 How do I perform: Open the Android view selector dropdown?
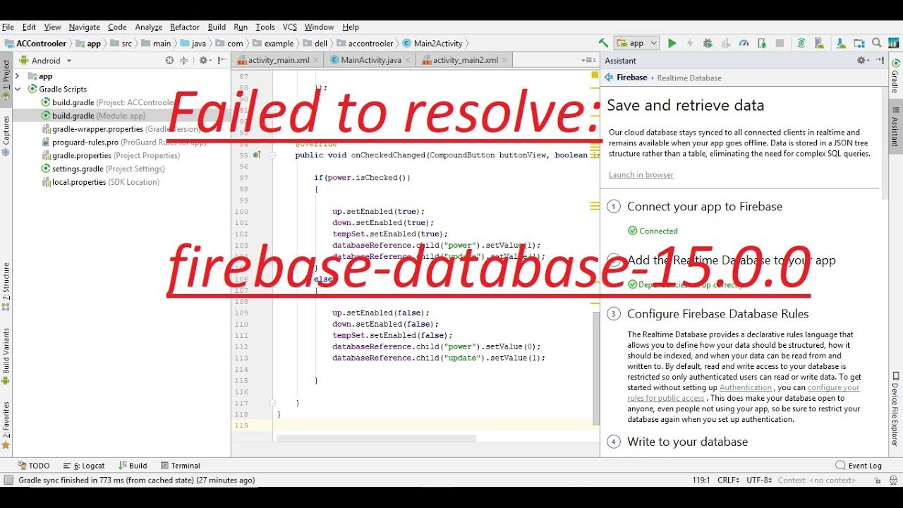46,61
